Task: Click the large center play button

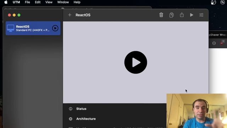Action: click(x=135, y=63)
